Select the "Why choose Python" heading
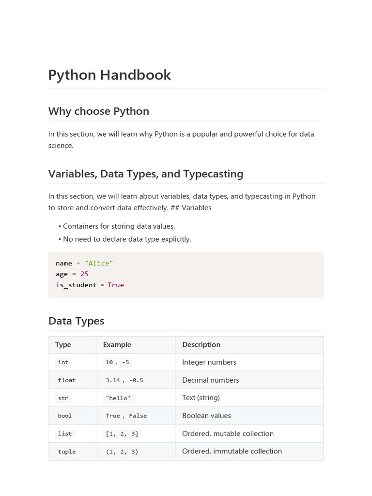This screenshot has width=372, height=496. (99, 111)
